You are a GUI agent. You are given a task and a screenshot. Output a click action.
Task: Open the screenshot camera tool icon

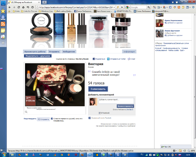[159, 7]
